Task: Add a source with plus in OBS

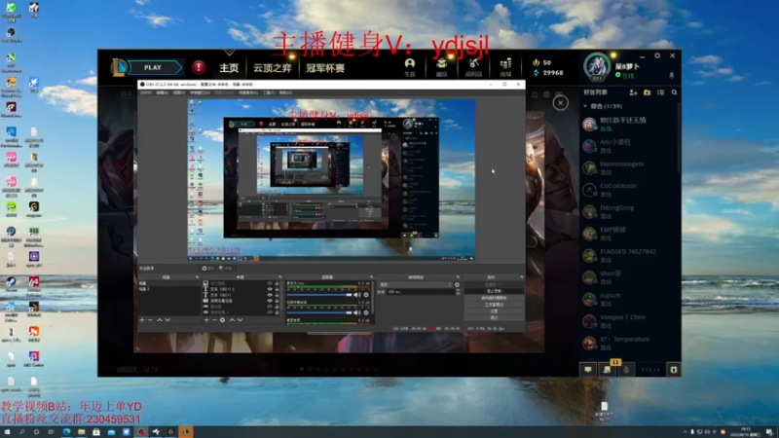Action: point(206,320)
